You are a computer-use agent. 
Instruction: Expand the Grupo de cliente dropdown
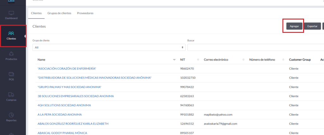tap(109, 47)
